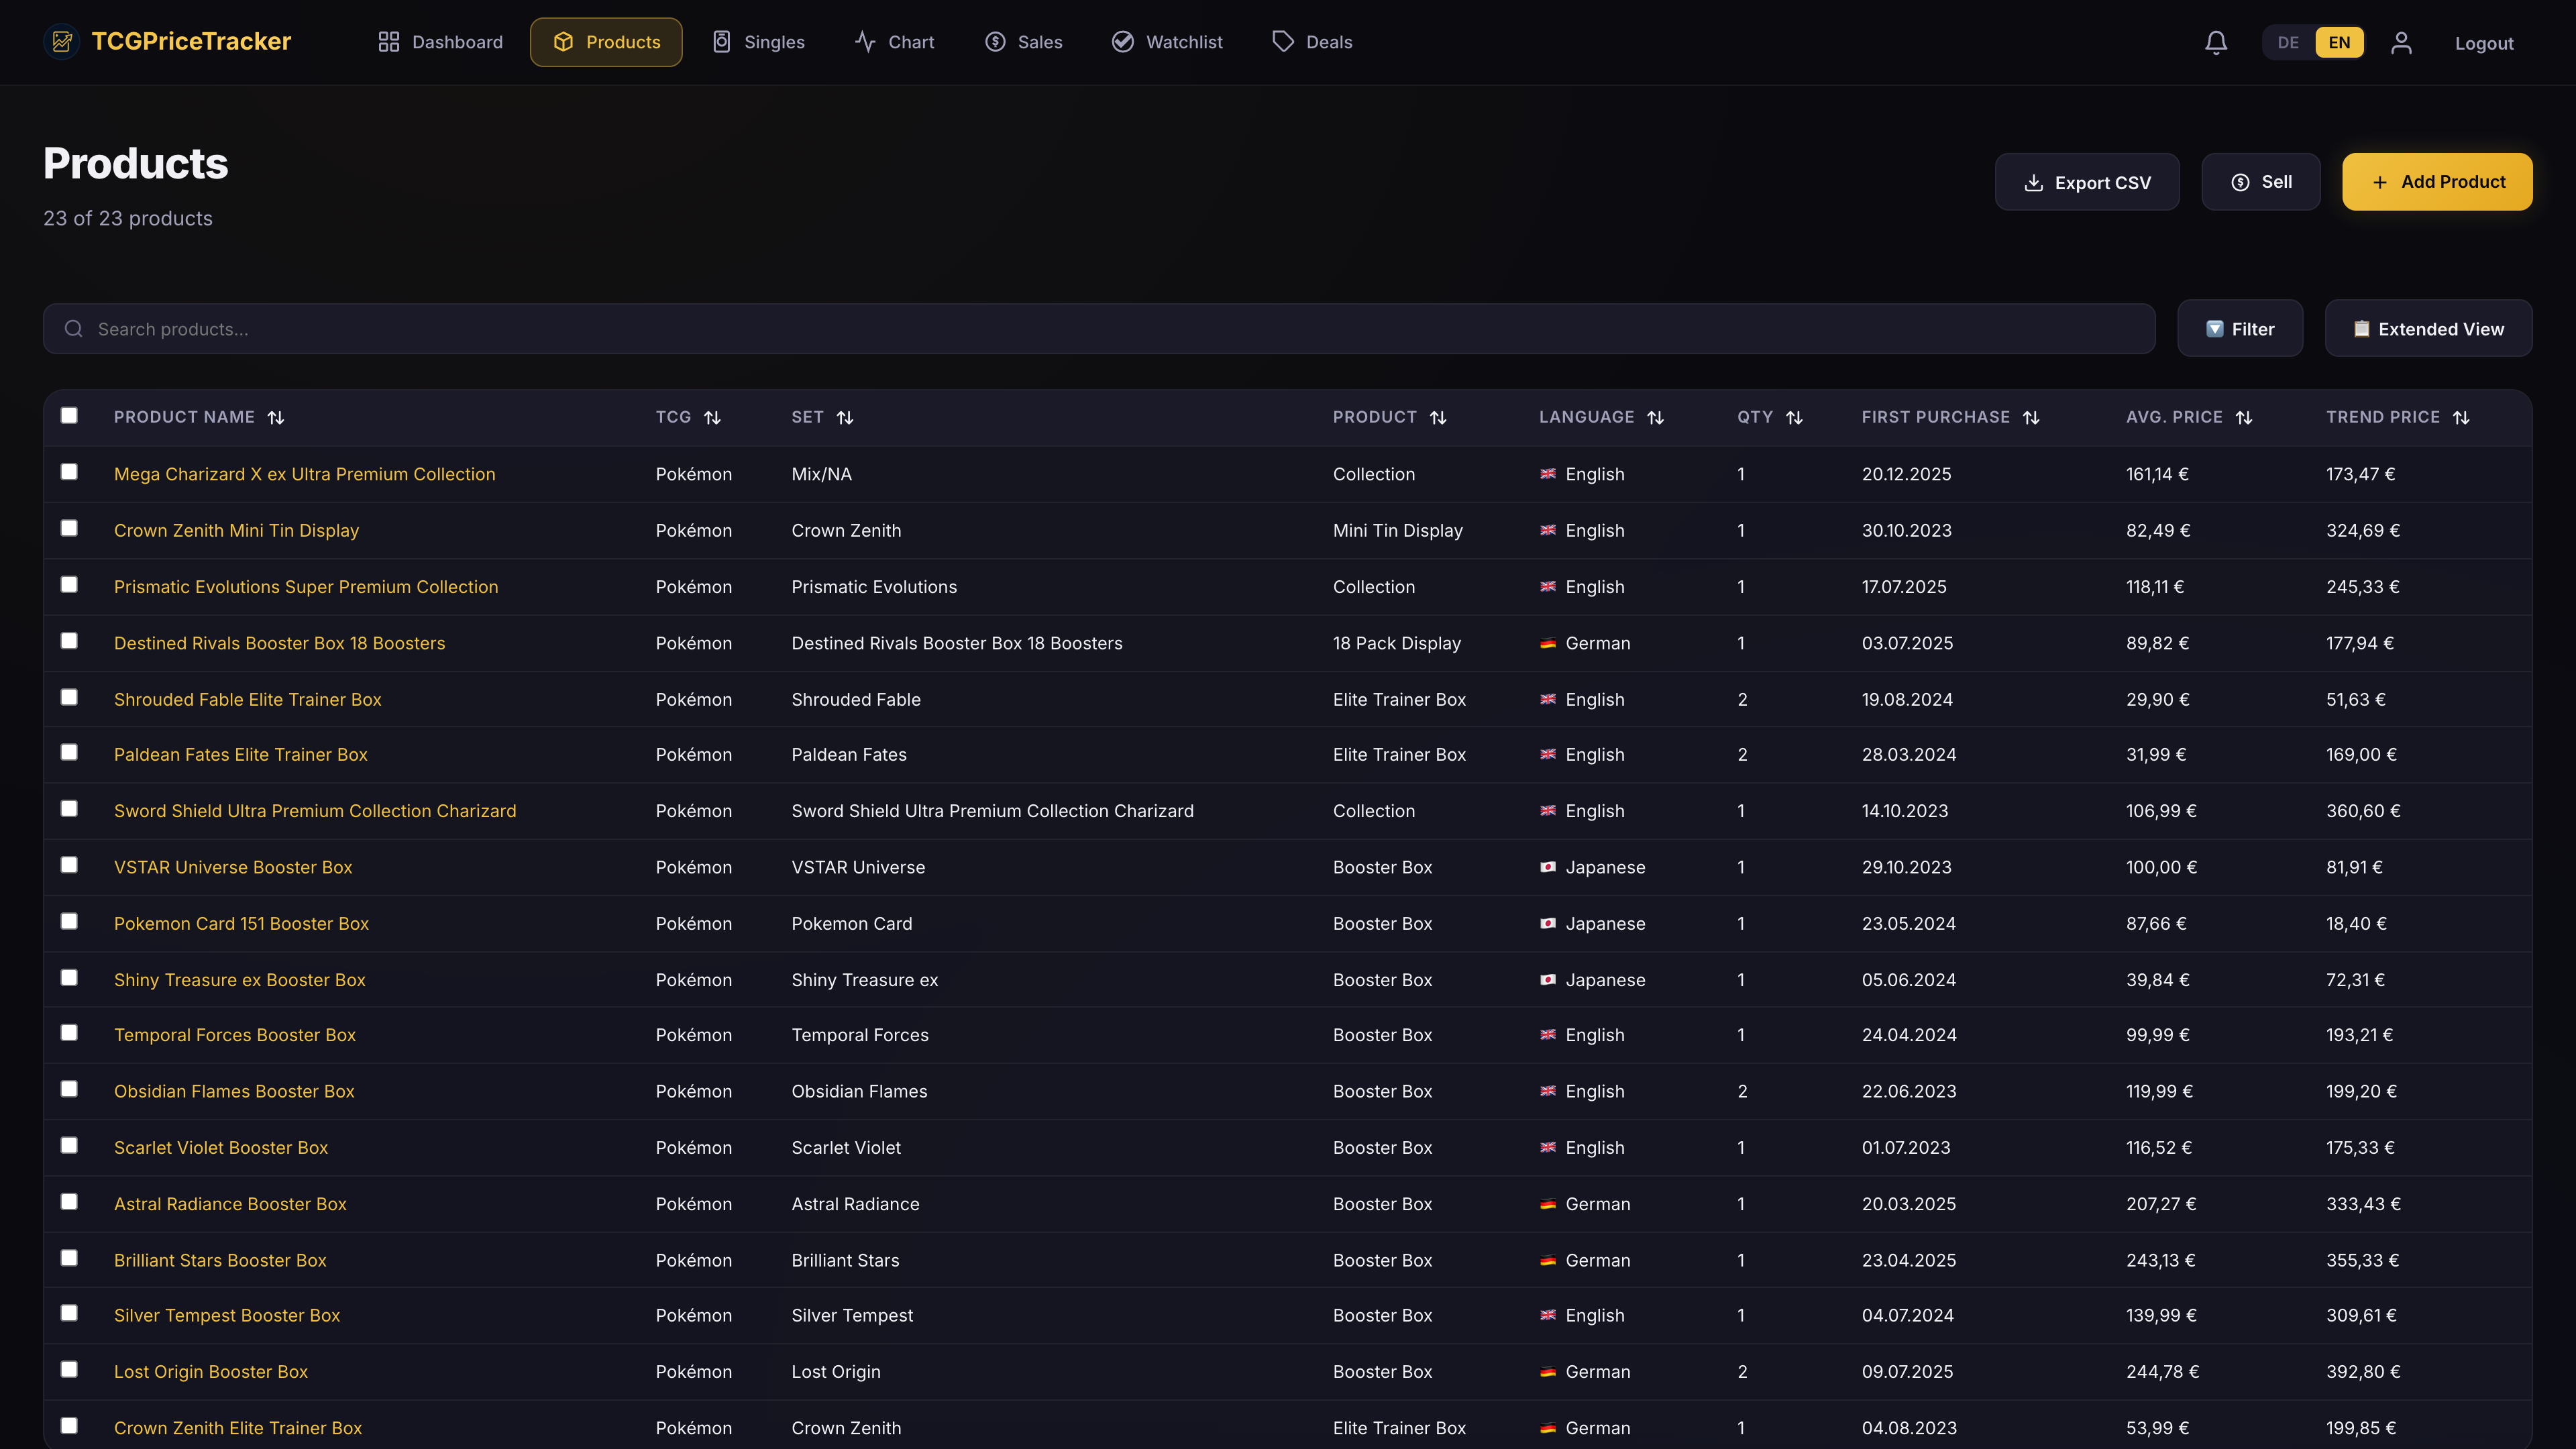
Task: Sort by Product Name column arrows
Action: point(276,417)
